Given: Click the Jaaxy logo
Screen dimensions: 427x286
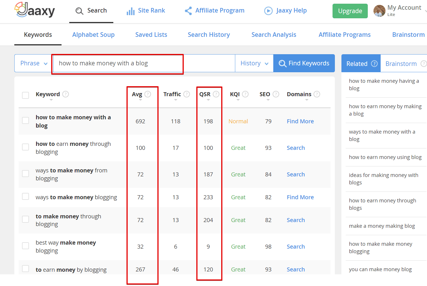Looking at the screenshot, I should click(x=35, y=10).
